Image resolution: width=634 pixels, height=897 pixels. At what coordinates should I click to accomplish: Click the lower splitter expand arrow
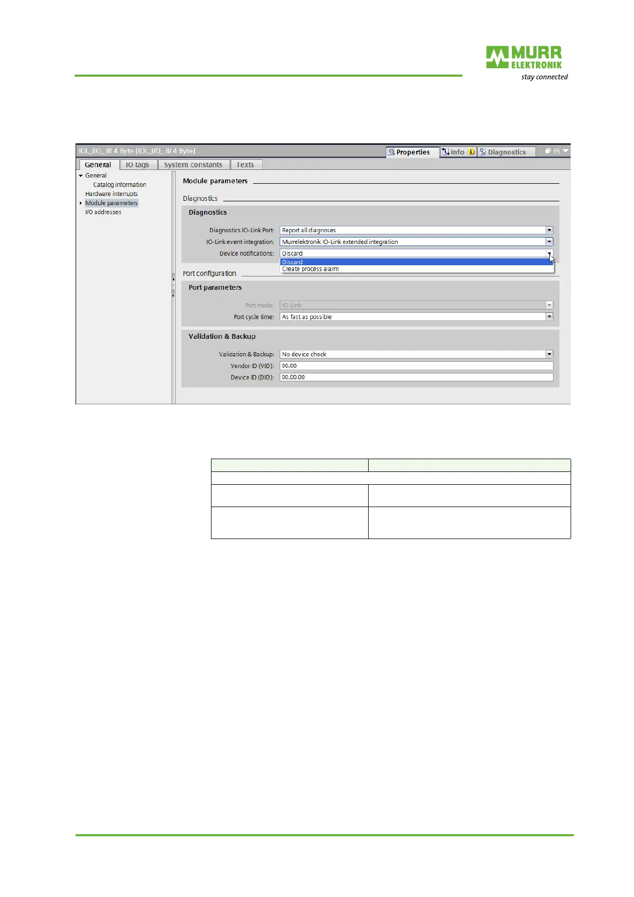tap(173, 295)
